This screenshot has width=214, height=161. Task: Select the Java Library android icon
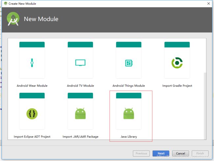pos(129,113)
